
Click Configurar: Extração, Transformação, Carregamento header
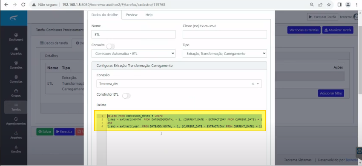click(x=179, y=66)
